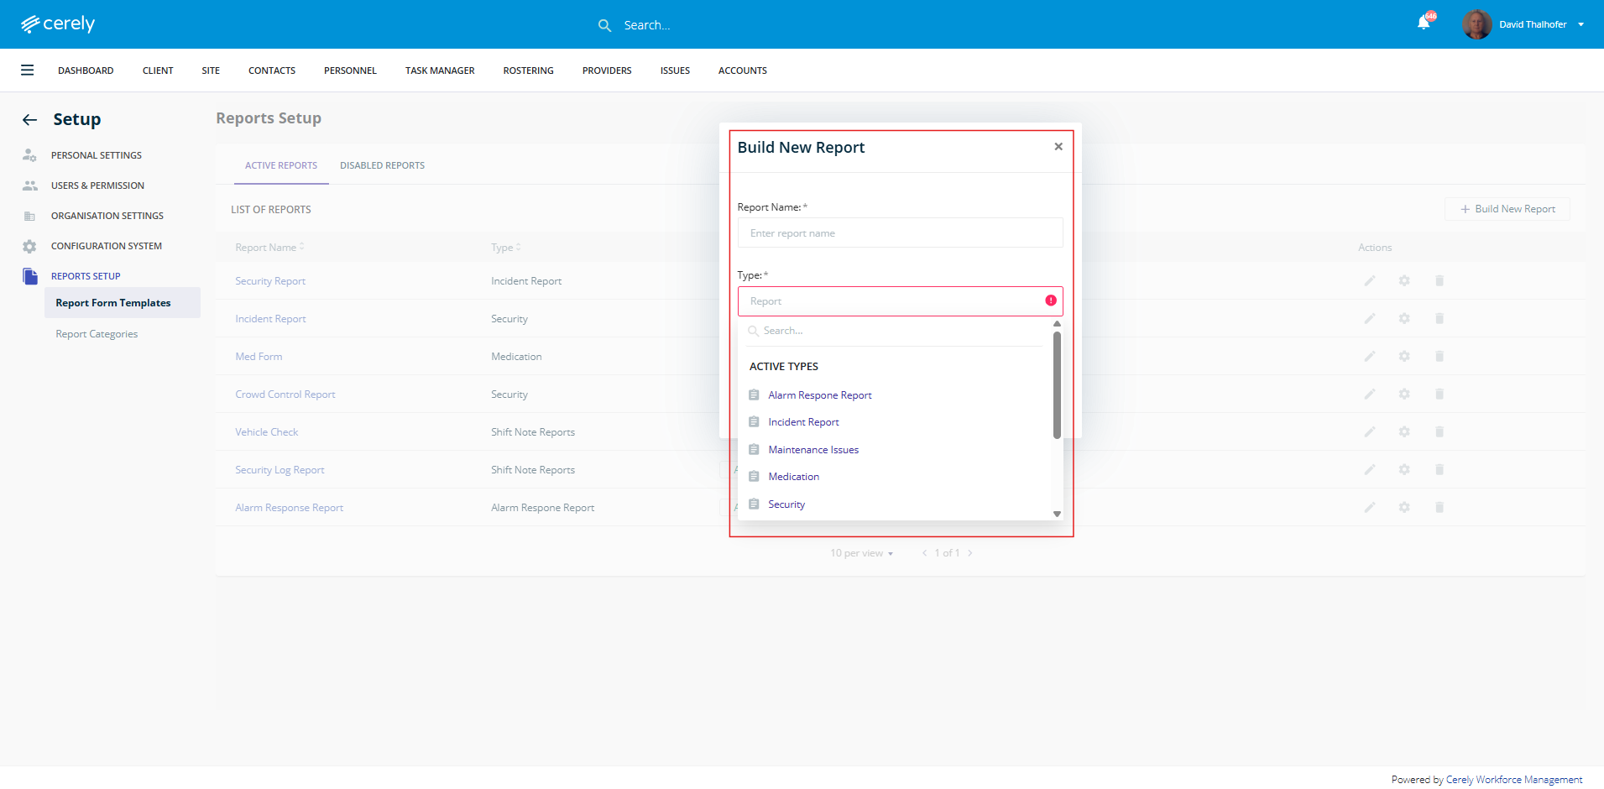Delete the Med Form report via trash icon
1604x789 pixels.
click(x=1439, y=357)
